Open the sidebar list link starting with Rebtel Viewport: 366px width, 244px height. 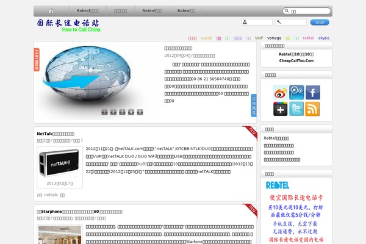click(x=276, y=138)
